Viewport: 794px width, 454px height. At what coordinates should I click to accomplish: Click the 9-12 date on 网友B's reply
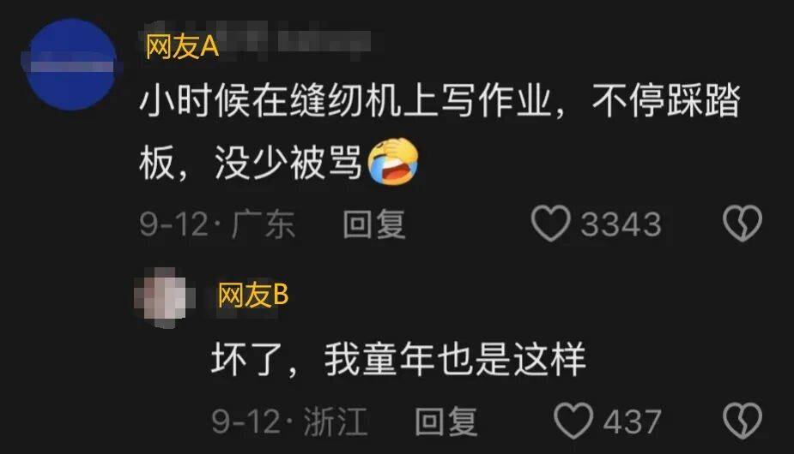click(245, 421)
